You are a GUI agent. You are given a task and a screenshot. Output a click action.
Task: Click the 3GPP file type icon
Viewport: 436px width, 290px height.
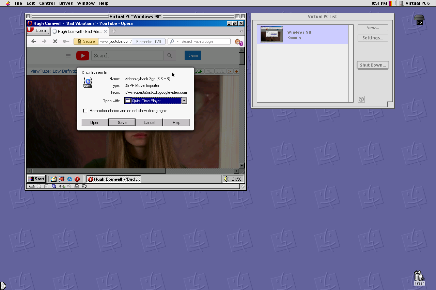click(x=88, y=82)
